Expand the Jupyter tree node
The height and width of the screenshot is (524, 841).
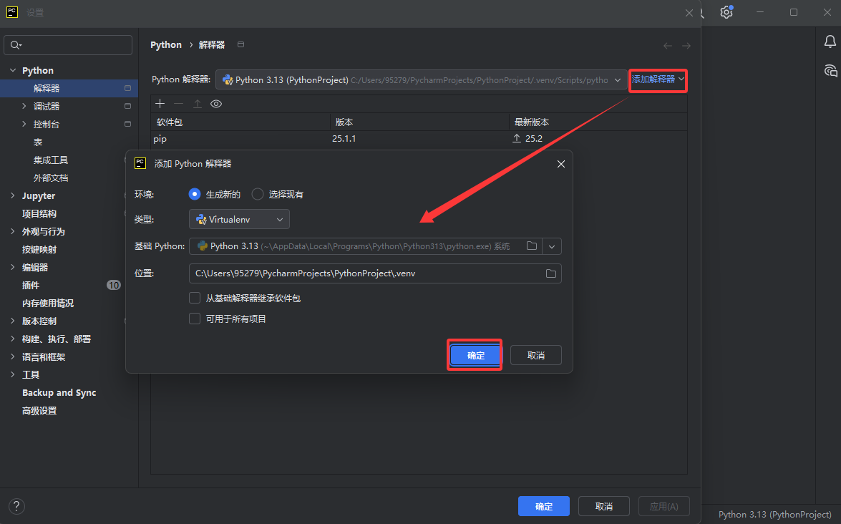click(13, 195)
